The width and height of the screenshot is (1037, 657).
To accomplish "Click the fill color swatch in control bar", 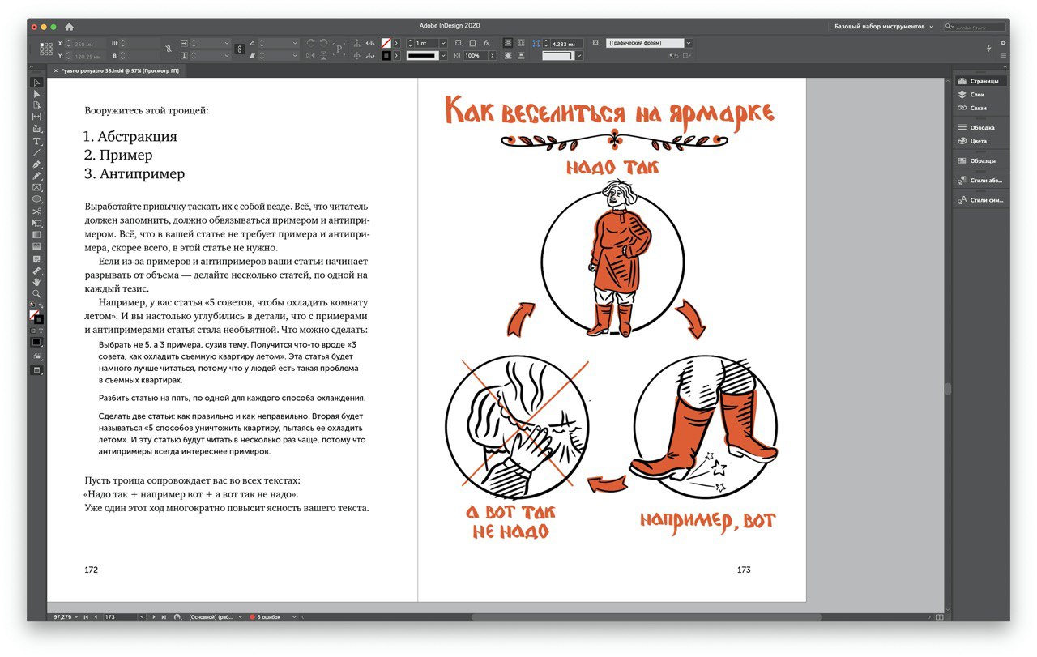I will click(386, 43).
